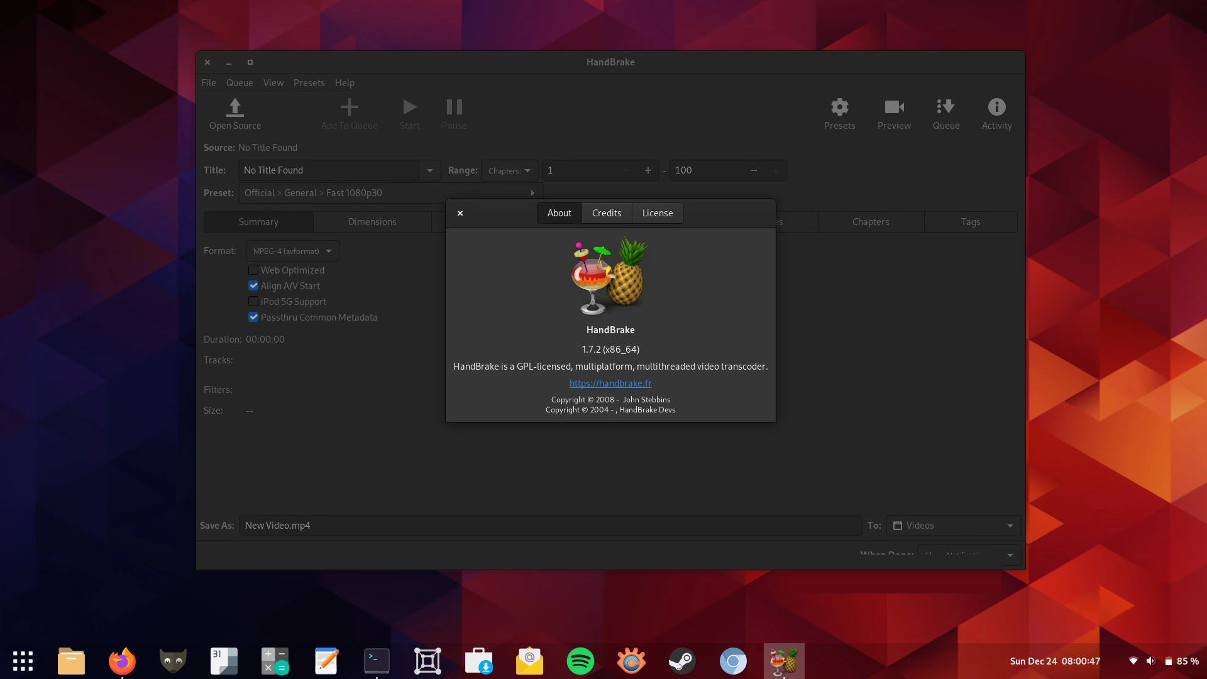
Task: Open the Activity info icon
Action: click(x=996, y=107)
